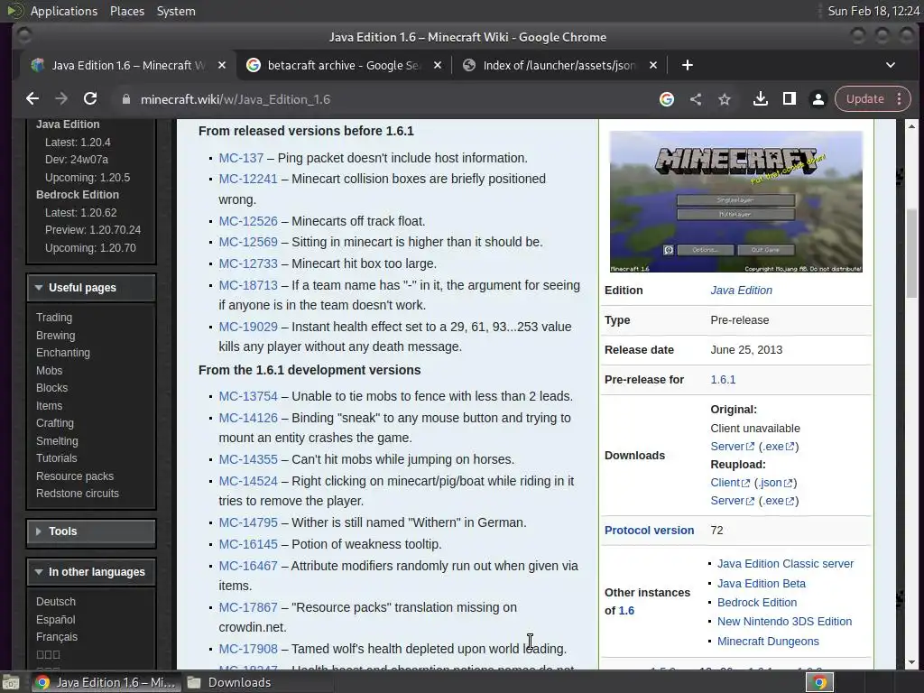Expand the Tools sidebar section
This screenshot has height=693, width=924.
tap(91, 531)
